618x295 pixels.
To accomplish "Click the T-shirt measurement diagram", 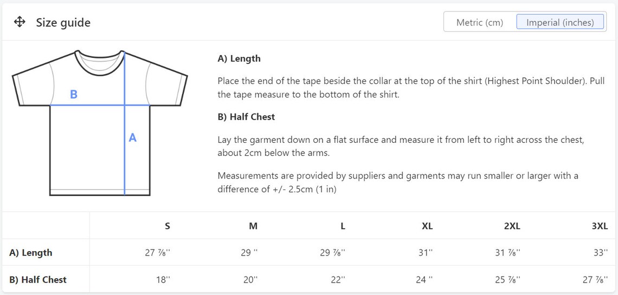I will 100,123.
